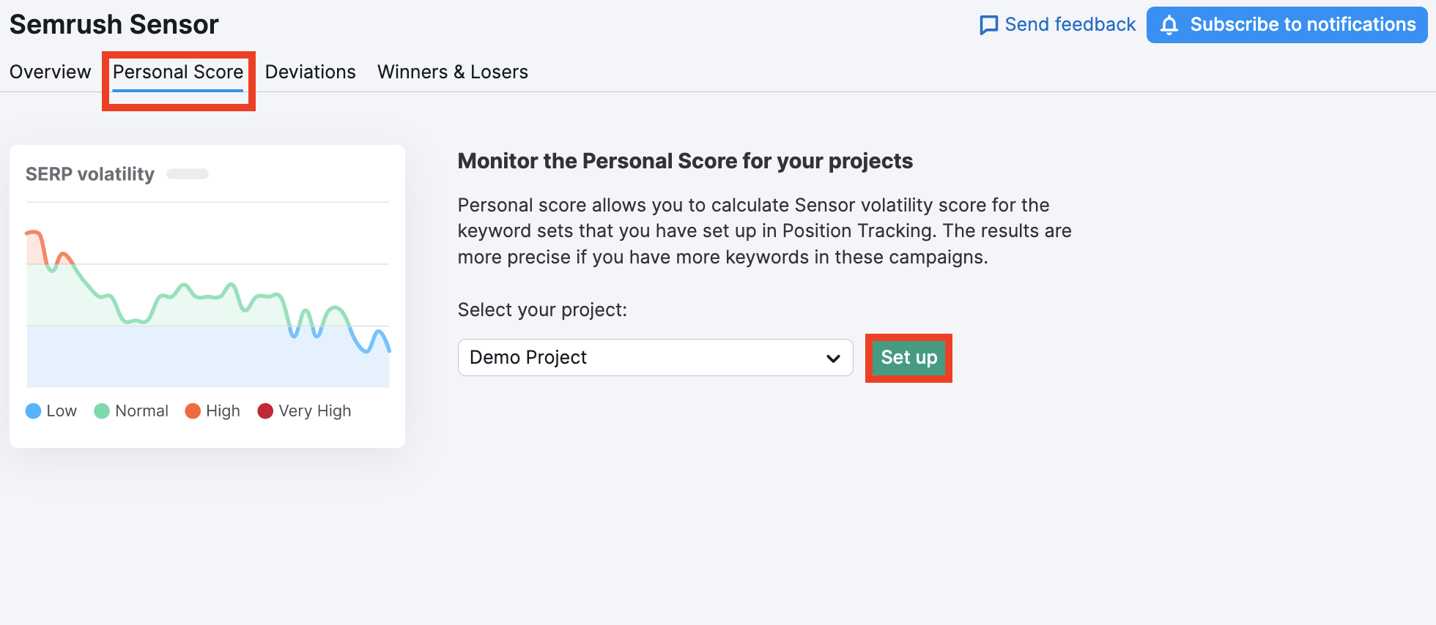Click the red Very High legend dot
1436x625 pixels.
pos(265,411)
